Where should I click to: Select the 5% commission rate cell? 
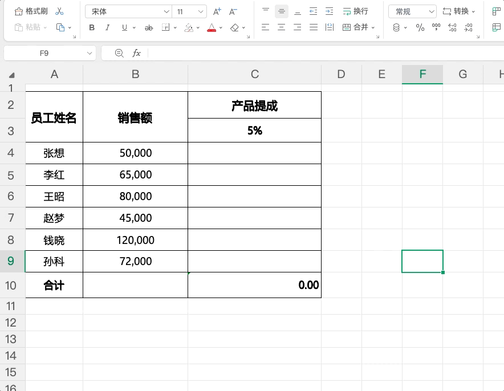(x=255, y=131)
